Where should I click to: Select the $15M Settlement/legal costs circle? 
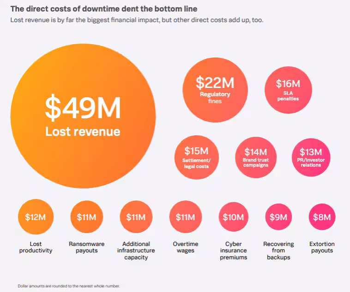coord(196,157)
